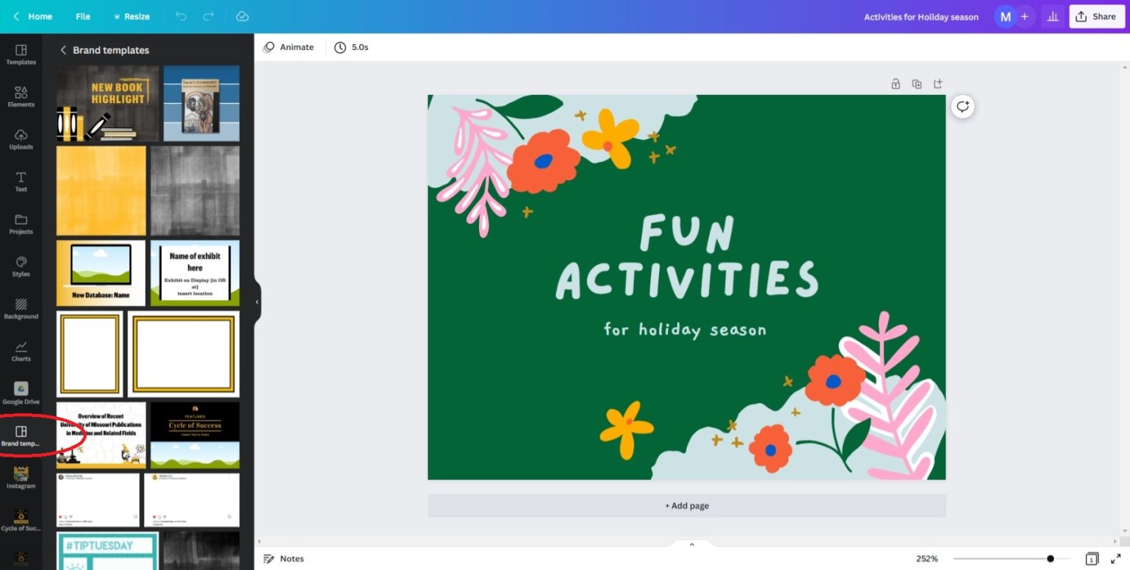Toggle the page lock icon
Image resolution: width=1130 pixels, height=570 pixels.
coord(895,84)
